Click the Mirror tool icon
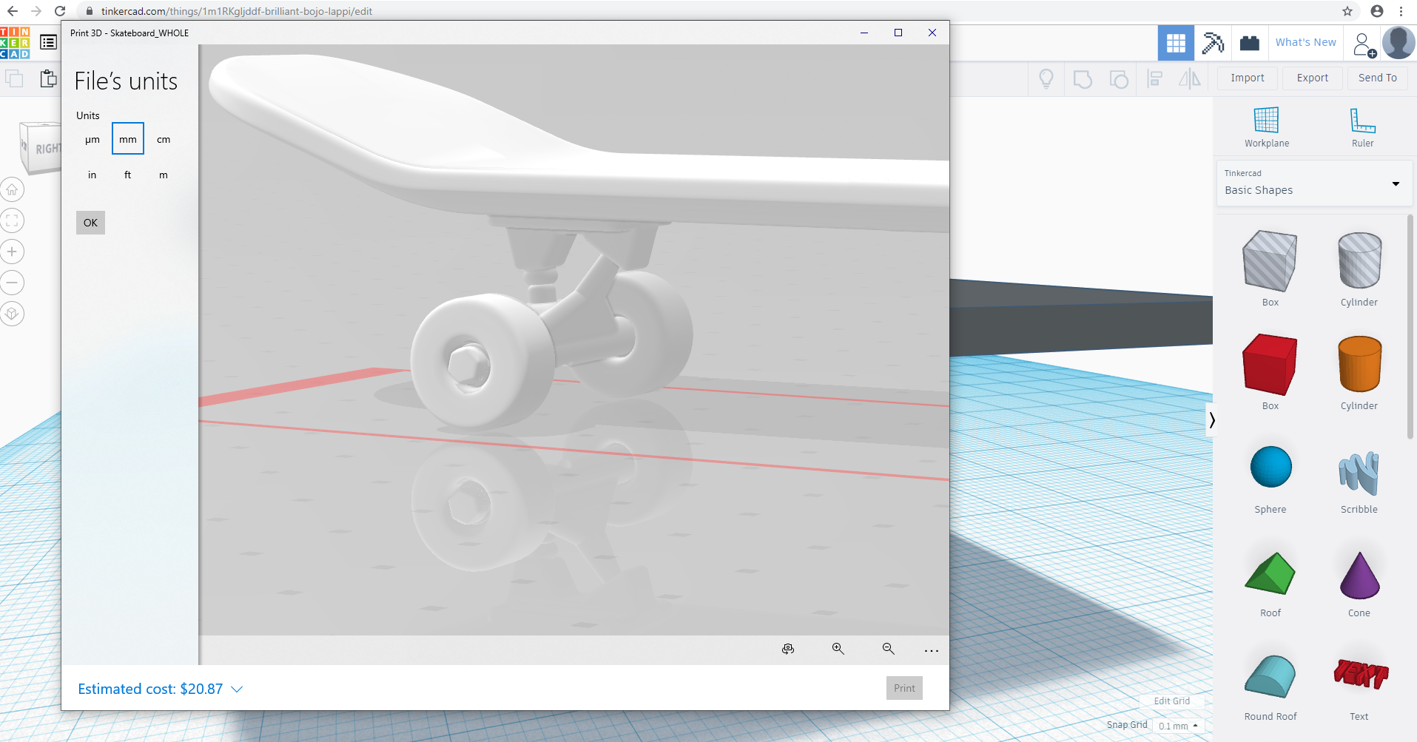Viewport: 1417px width, 742px height. (1191, 78)
